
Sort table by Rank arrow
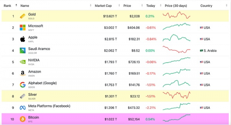coord(16,5)
